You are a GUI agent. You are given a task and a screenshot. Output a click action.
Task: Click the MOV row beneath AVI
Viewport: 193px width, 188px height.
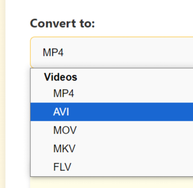112,130
